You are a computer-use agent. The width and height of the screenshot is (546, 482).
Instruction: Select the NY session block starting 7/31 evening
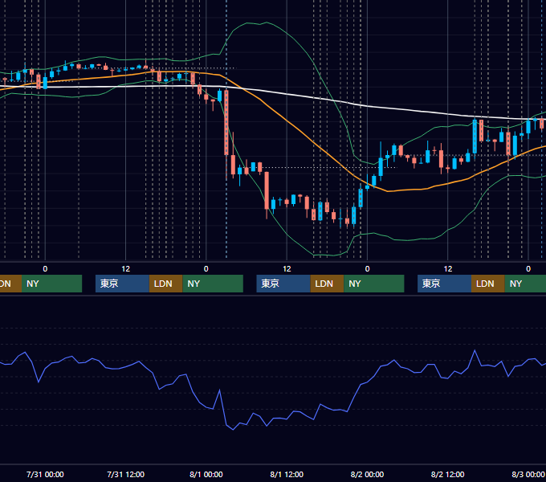point(213,284)
